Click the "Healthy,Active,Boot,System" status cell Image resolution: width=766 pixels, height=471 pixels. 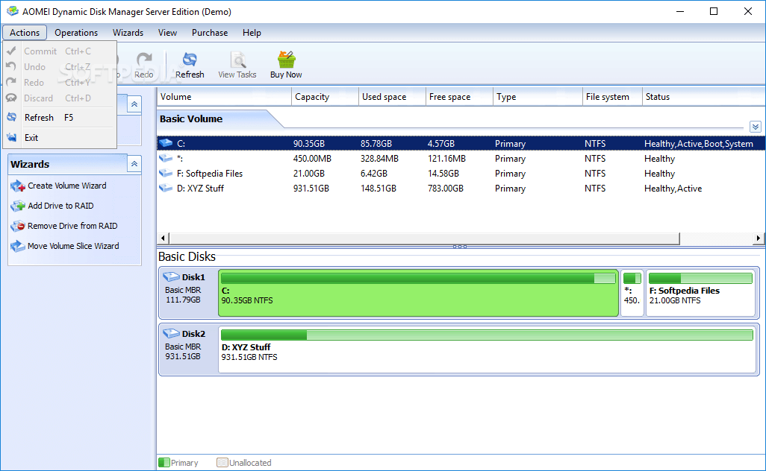pos(699,143)
